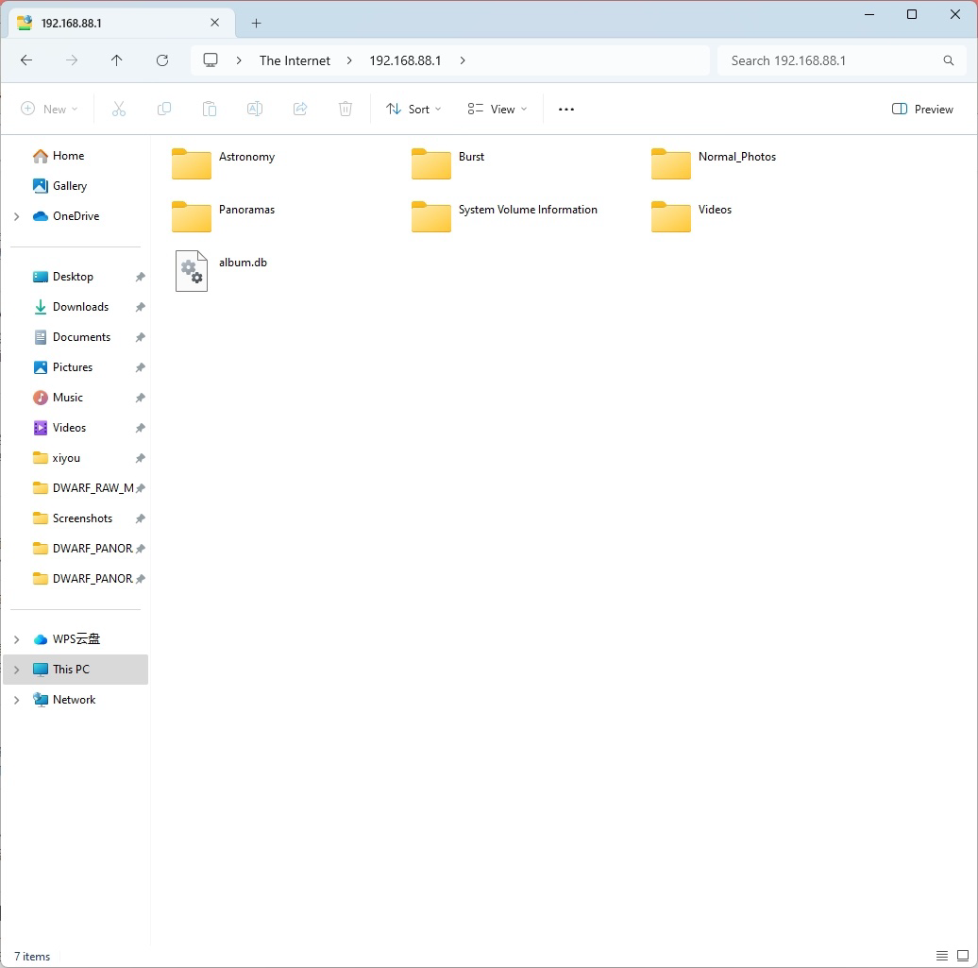The image size is (978, 968).
Task: Select the Cut icon in toolbar
Action: (119, 109)
